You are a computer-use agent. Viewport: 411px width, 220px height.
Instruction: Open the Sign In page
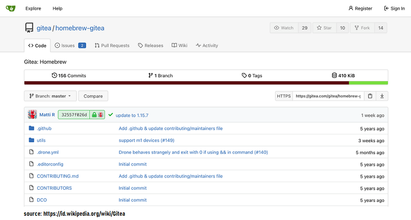point(394,9)
